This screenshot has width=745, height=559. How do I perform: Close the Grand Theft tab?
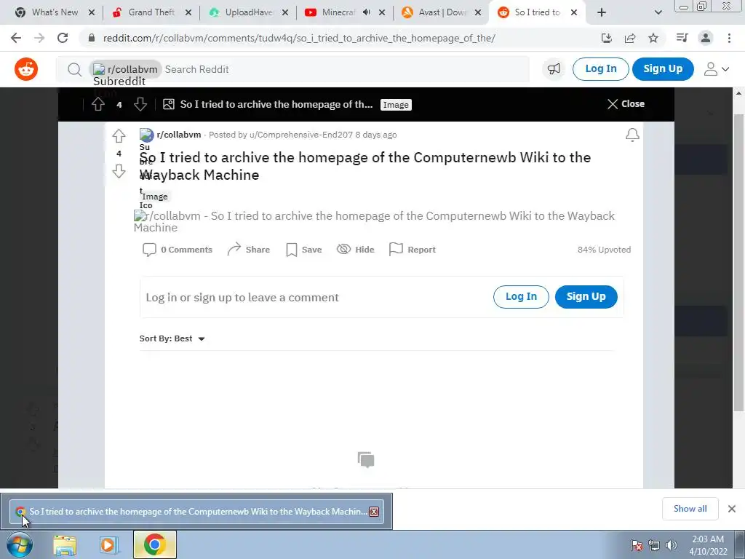point(188,12)
